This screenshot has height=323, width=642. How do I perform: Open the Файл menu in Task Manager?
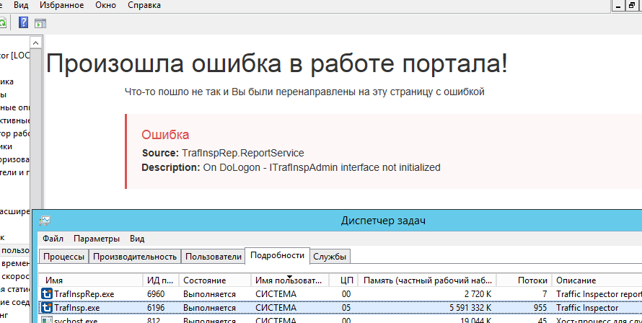pyautogui.click(x=53, y=239)
